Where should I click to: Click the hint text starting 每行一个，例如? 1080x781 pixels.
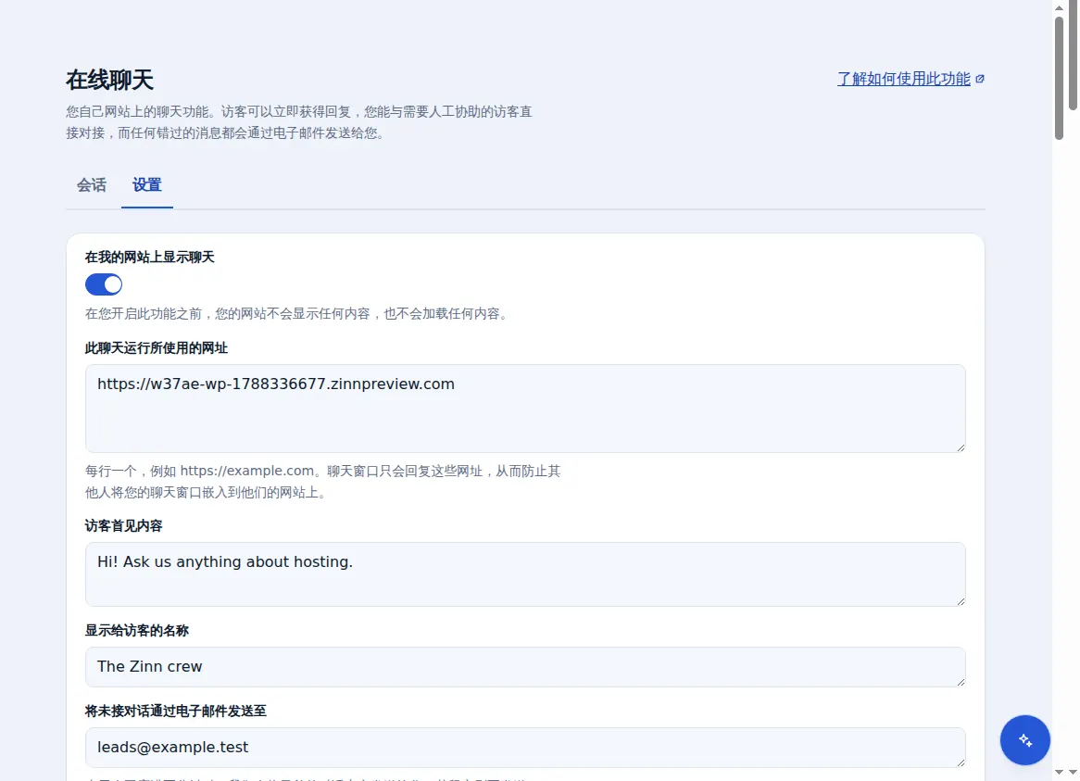click(x=323, y=482)
